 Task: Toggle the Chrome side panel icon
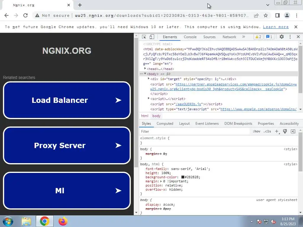(278, 15)
